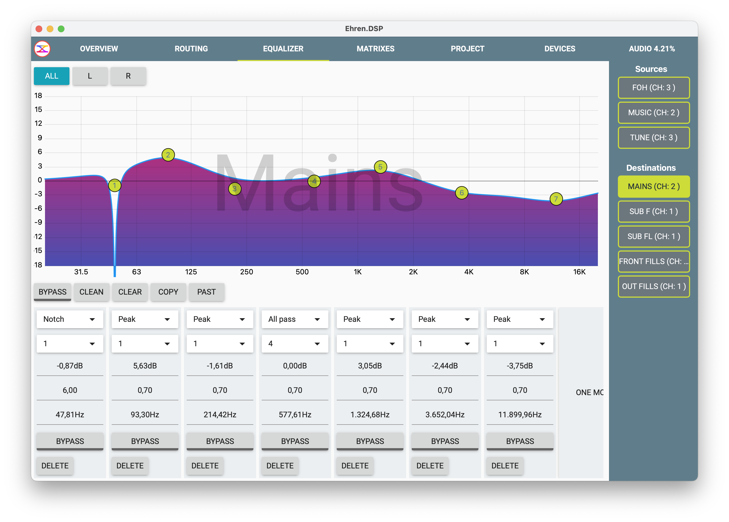The width and height of the screenshot is (729, 522).
Task: Toggle BYPASS for the Notch filter band
Action: 70,441
